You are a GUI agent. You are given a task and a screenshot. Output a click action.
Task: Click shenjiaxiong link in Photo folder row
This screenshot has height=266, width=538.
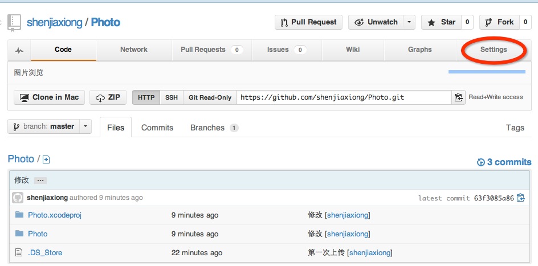(348, 234)
